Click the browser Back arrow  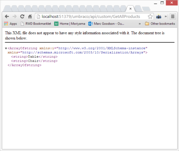[x=7, y=16]
